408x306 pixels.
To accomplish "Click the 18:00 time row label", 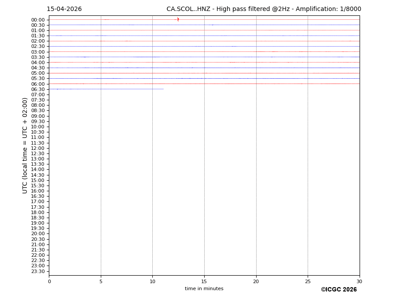I will coord(38,212).
